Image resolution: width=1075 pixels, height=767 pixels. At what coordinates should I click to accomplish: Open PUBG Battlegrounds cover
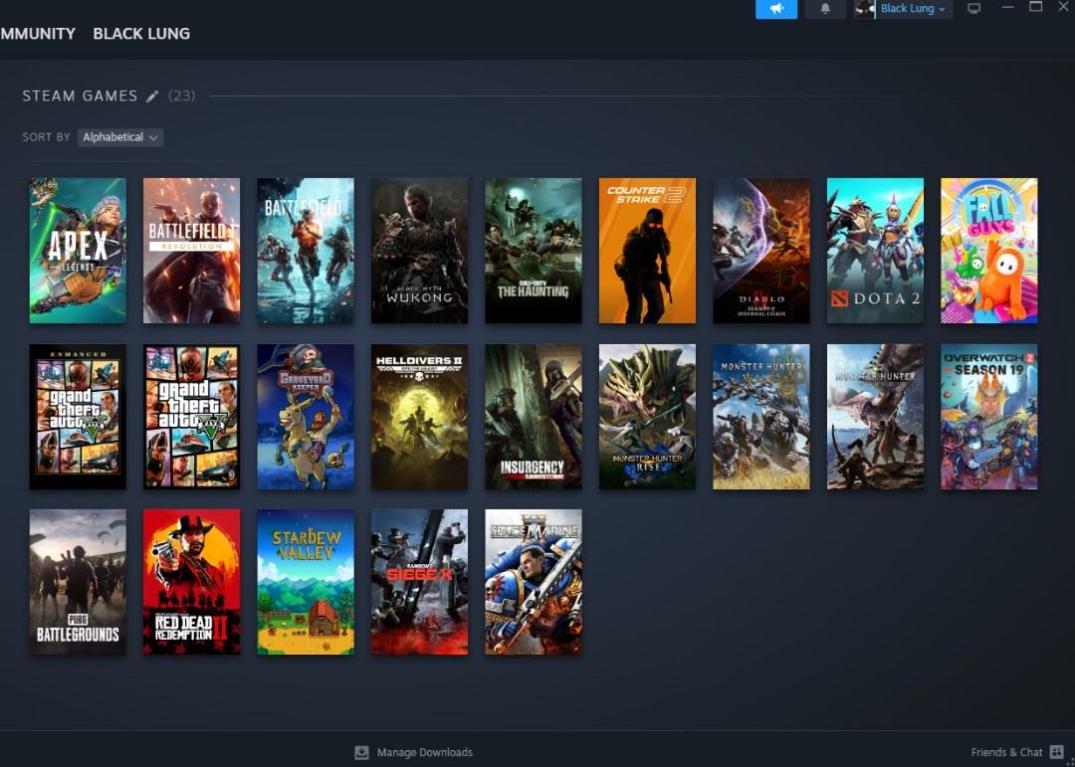pyautogui.click(x=78, y=582)
